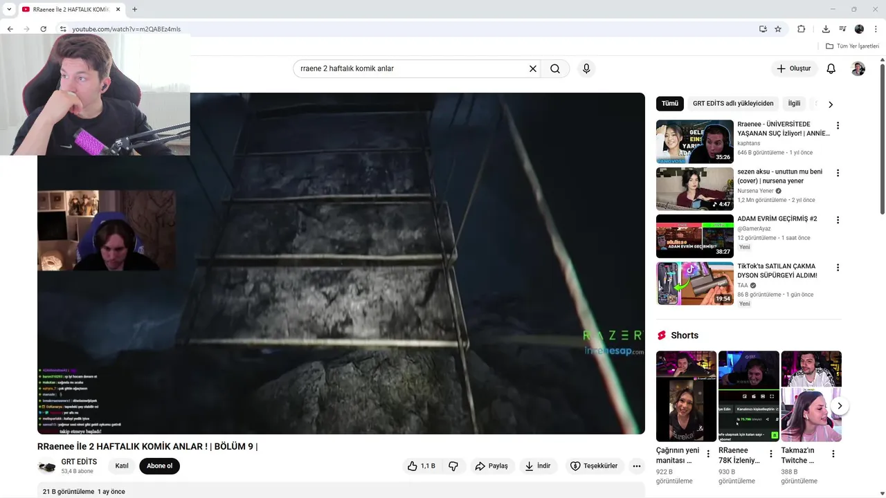Viewport: 886px width, 498px height.
Task: Open options for RRaenee 78K İzleniy short
Action: click(770, 454)
